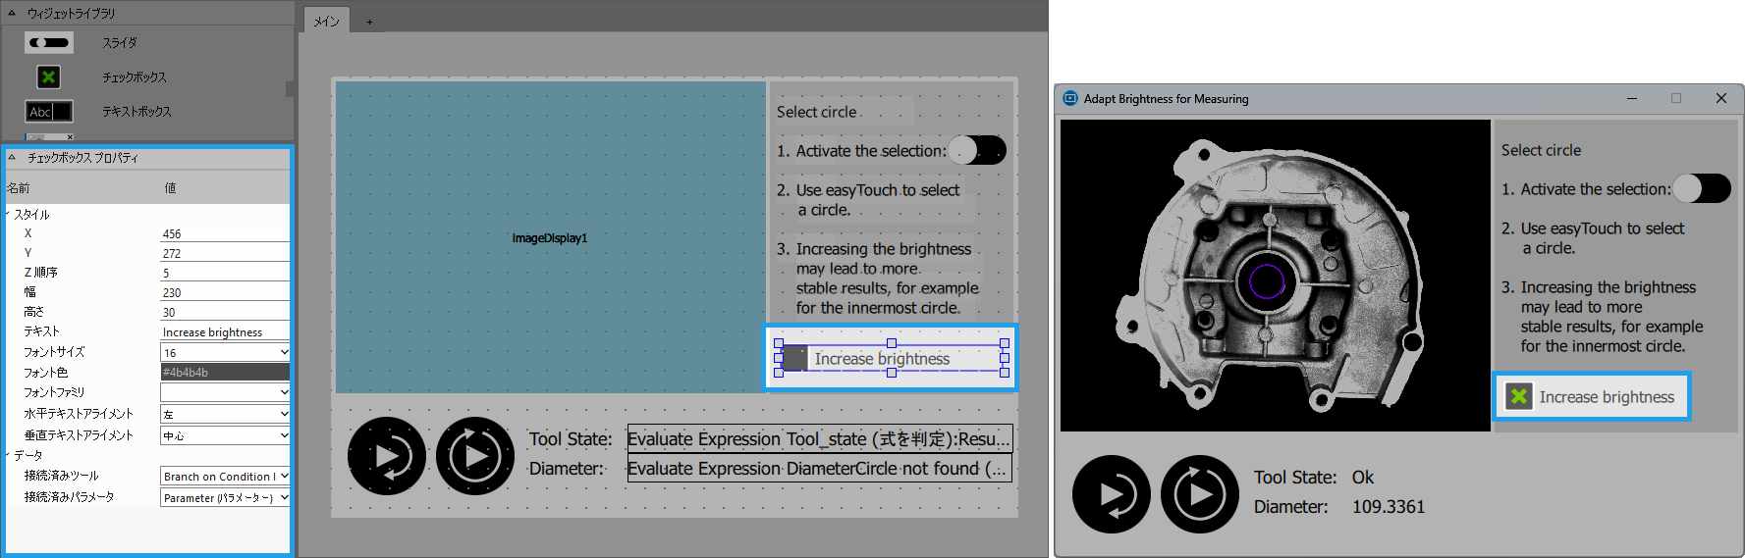Click the Adapt Brightness window title icon
The image size is (1745, 558).
pyautogui.click(x=1070, y=98)
